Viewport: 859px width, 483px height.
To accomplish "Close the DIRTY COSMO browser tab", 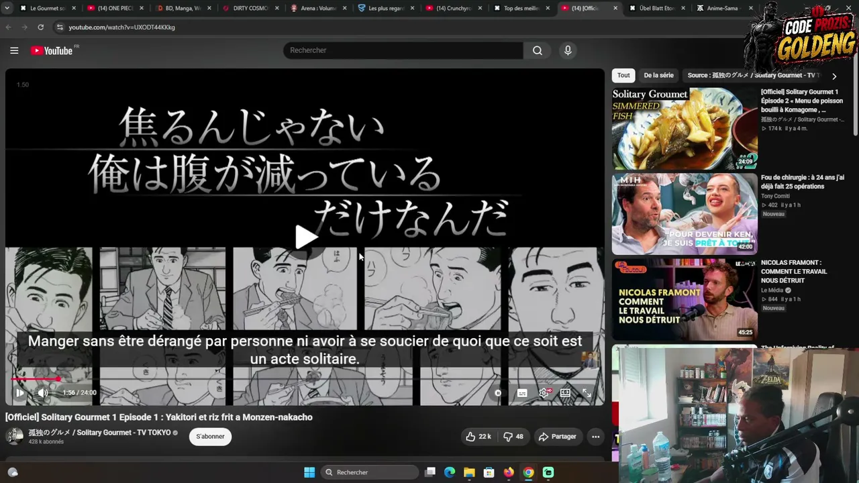I will 276,9.
